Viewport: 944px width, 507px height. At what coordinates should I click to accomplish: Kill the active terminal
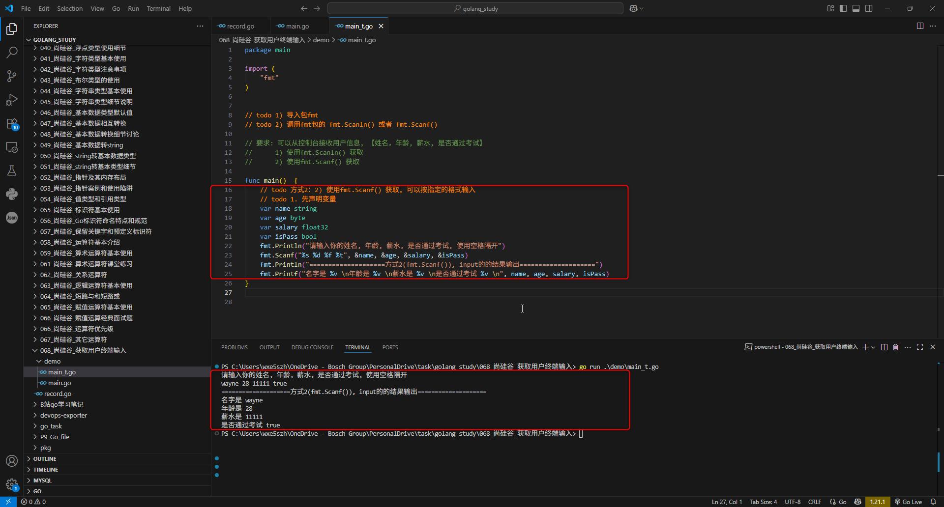pos(895,347)
